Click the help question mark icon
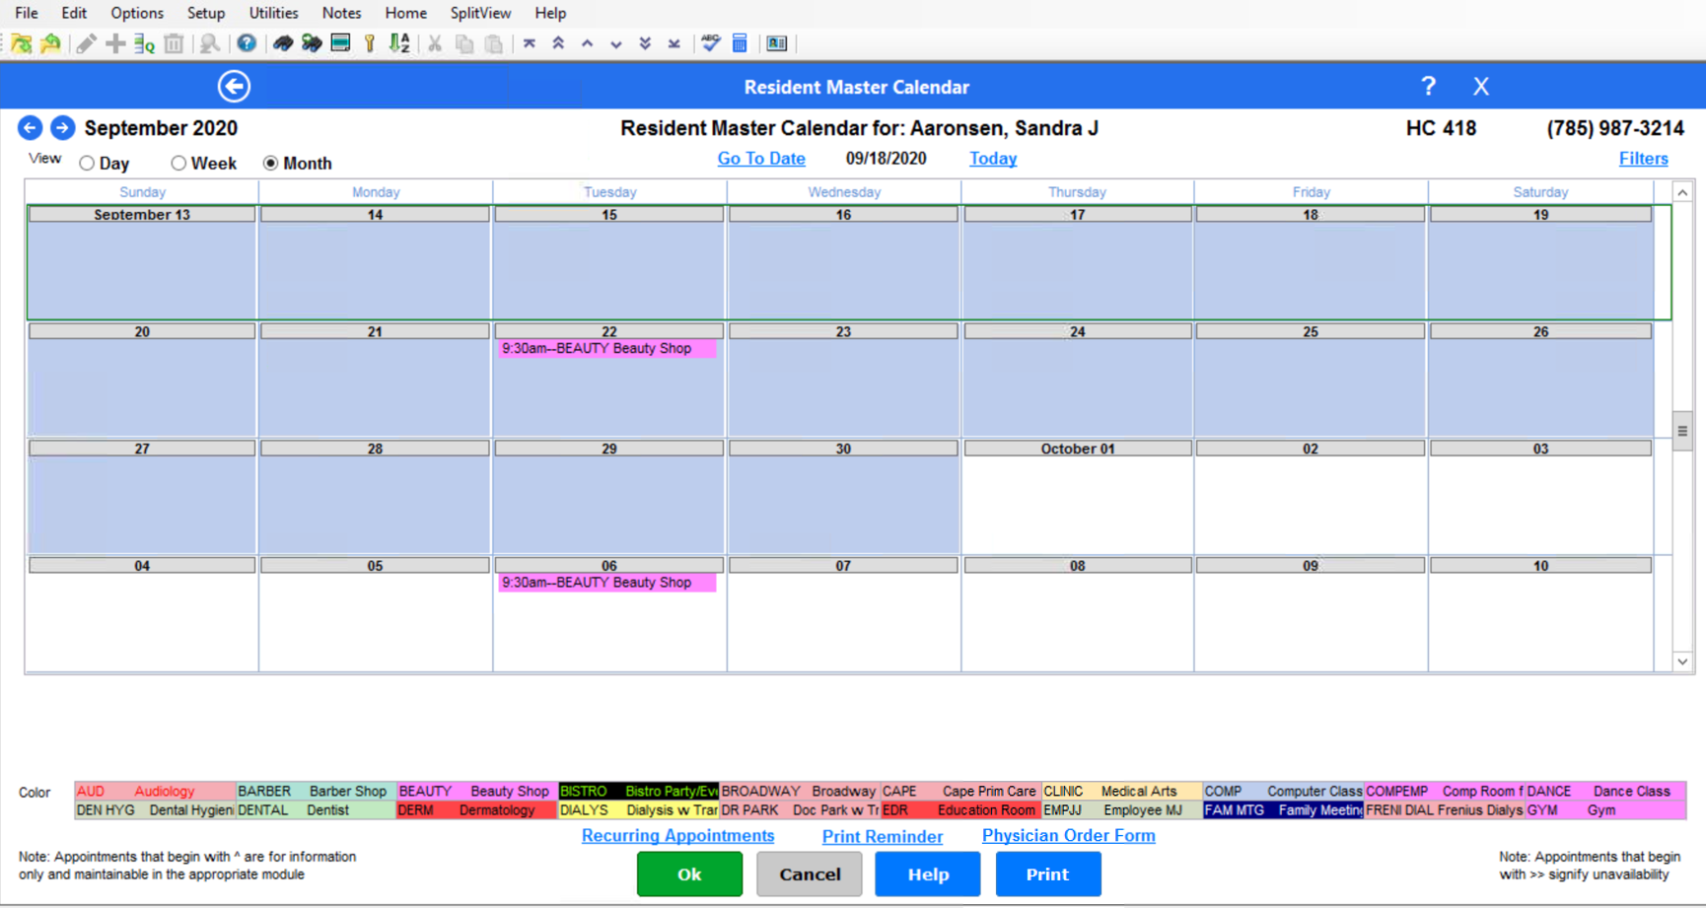This screenshot has width=1706, height=908. tap(247, 43)
